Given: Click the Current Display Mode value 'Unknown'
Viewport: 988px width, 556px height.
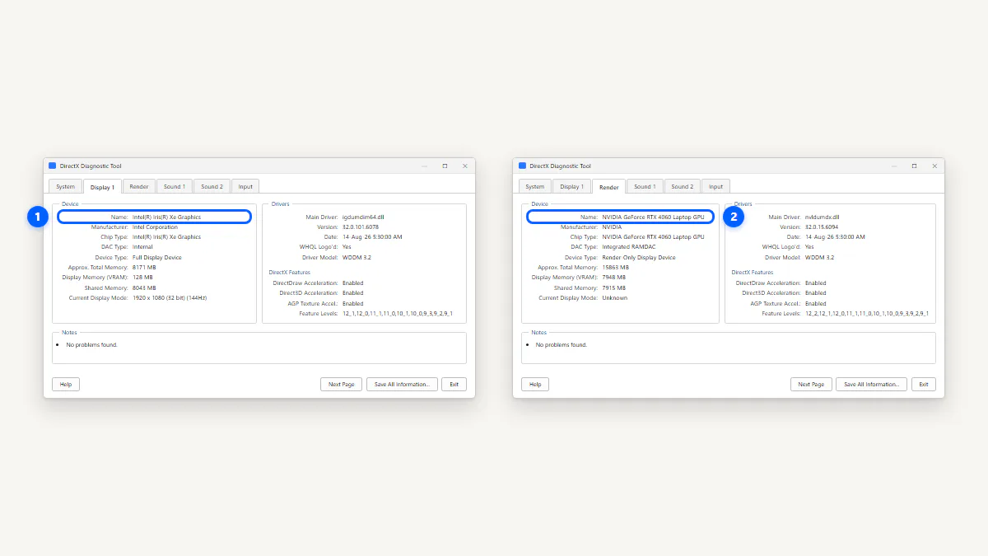Looking at the screenshot, I should click(x=614, y=297).
